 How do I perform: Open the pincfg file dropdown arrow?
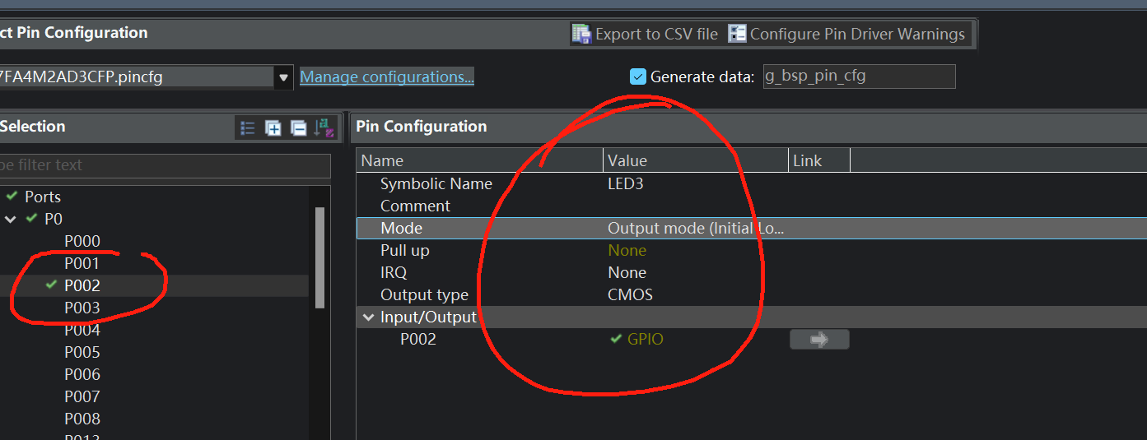pos(283,77)
